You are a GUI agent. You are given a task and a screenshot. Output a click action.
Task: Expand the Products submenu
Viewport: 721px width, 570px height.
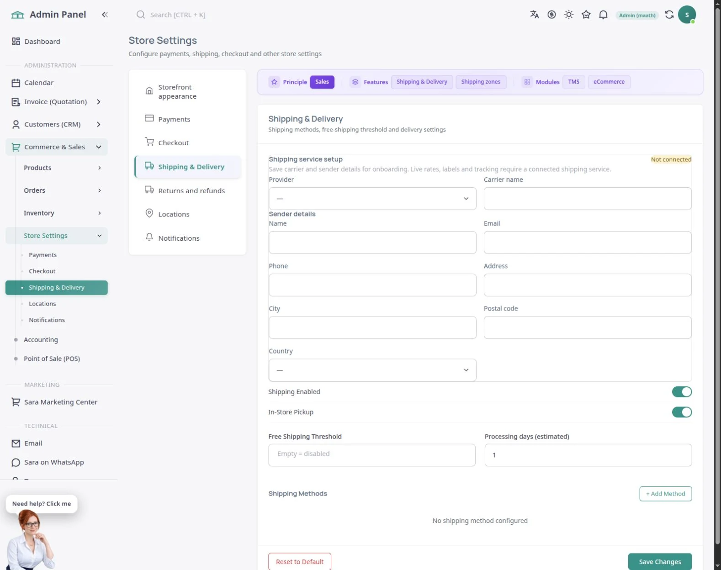61,168
